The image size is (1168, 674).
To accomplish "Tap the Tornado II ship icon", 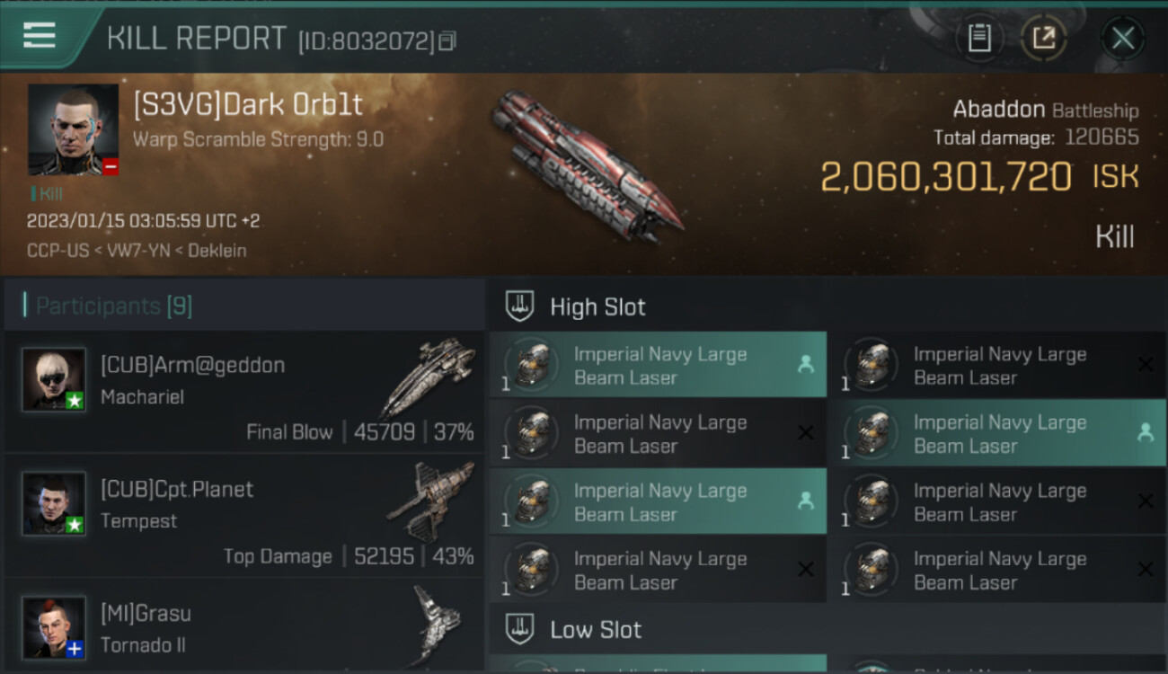I will pos(437,625).
